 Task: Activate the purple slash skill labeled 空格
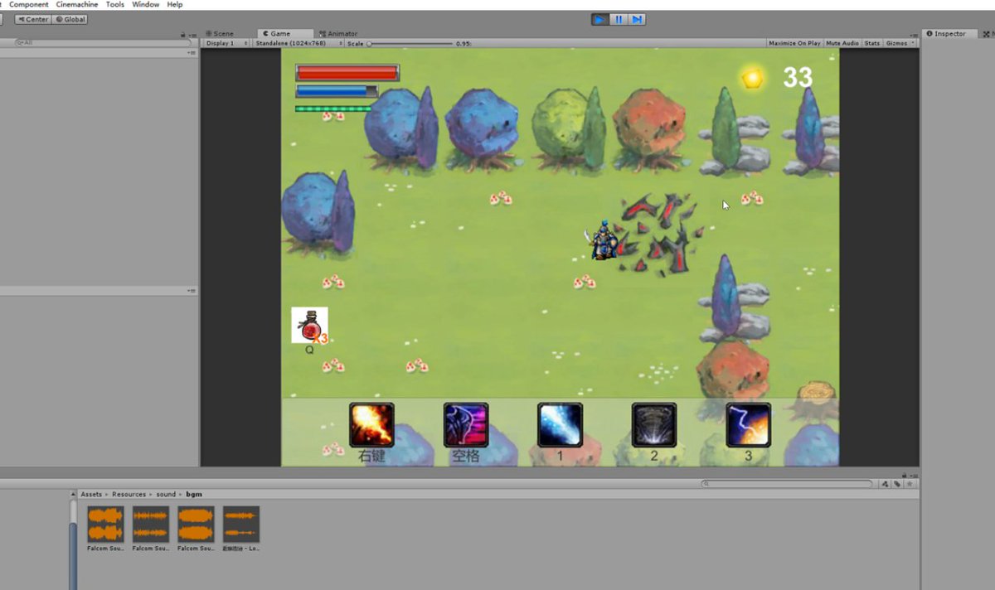tap(465, 423)
